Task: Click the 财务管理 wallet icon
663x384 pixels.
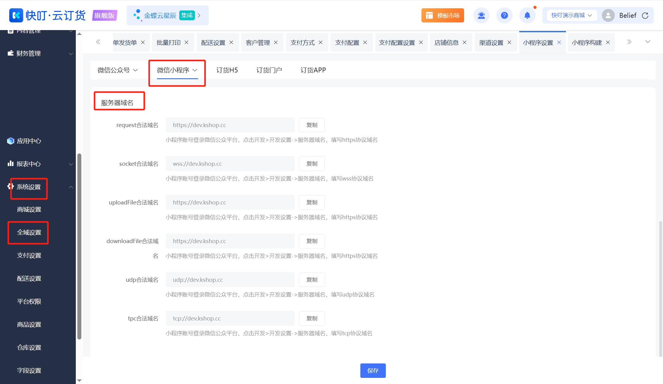Action: (11, 53)
